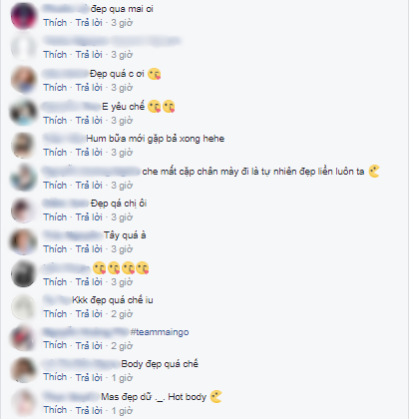Reply to the 'Đẹp qá chị ôi' comment
Viewport: 409px width, 419px height.
89,217
